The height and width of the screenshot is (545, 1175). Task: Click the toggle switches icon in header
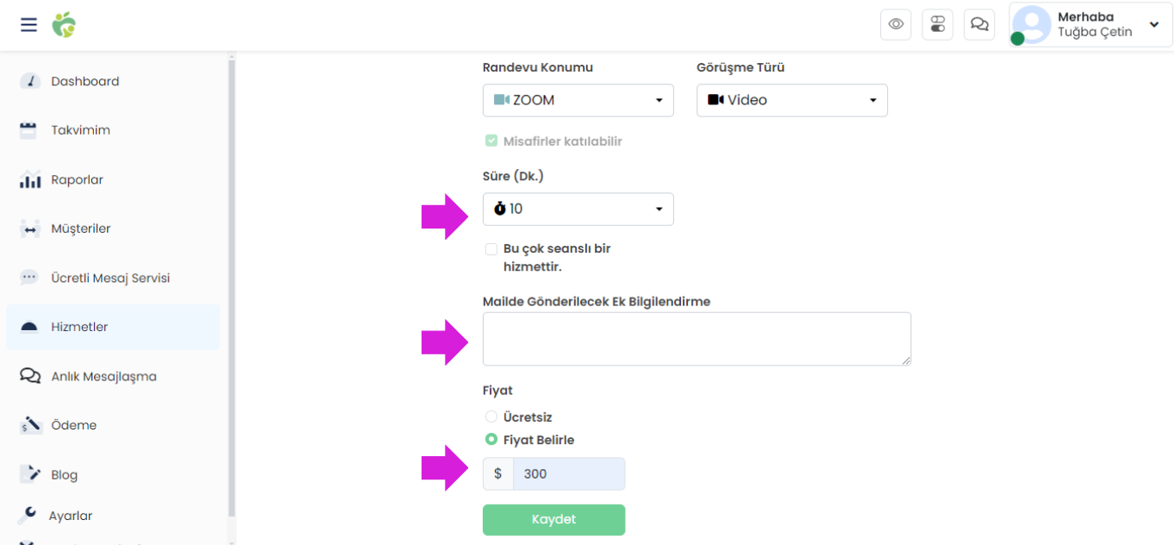[938, 24]
